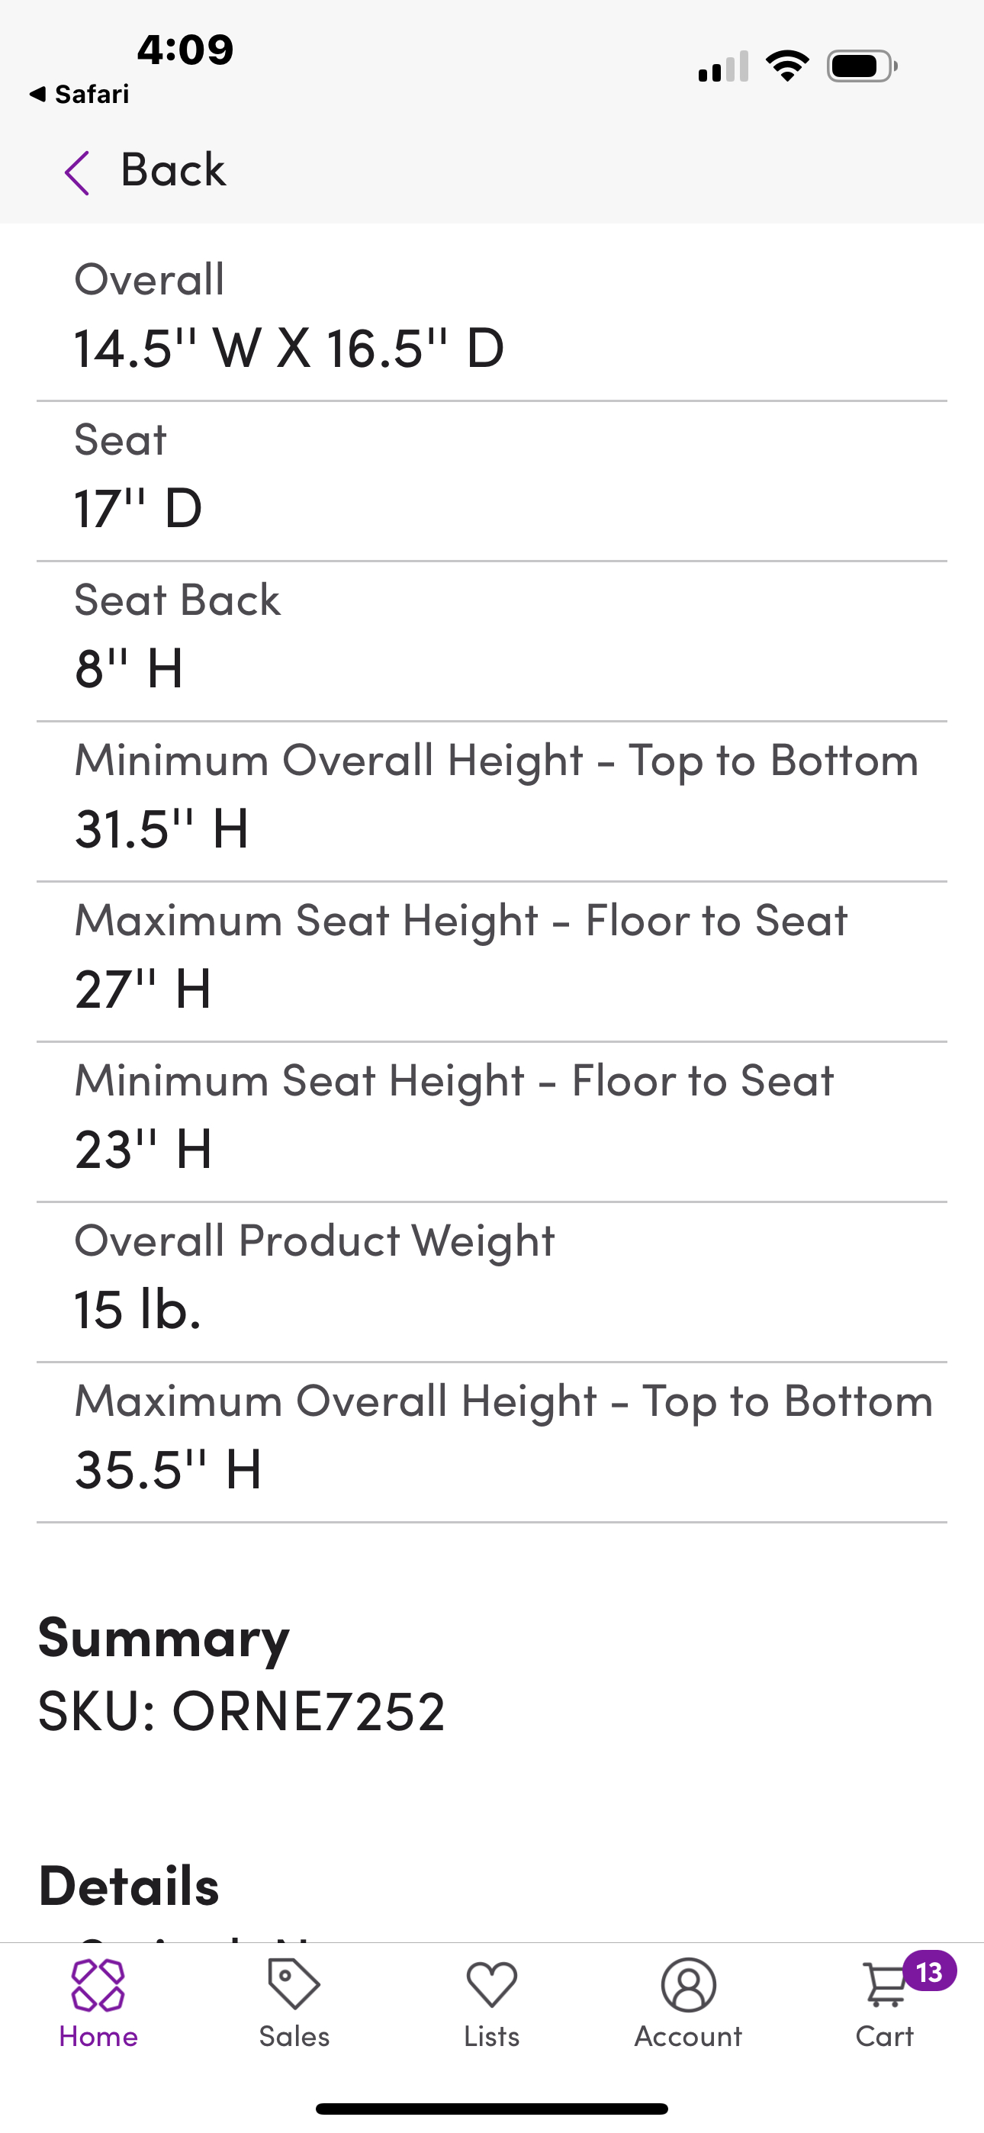Open the Home tab icon
The height and width of the screenshot is (2133, 984).
coord(98,1985)
